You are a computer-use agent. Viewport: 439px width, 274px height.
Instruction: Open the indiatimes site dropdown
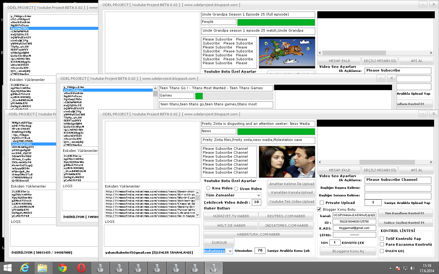tap(218, 251)
